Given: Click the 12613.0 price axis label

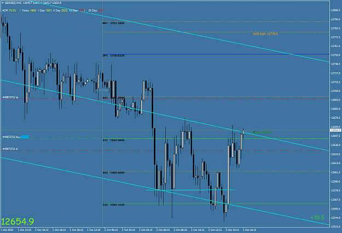Looking at the screenshot, I should tap(335, 163).
